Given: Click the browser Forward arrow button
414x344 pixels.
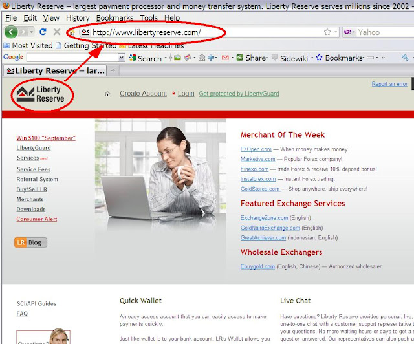Looking at the screenshot, I should point(23,32).
